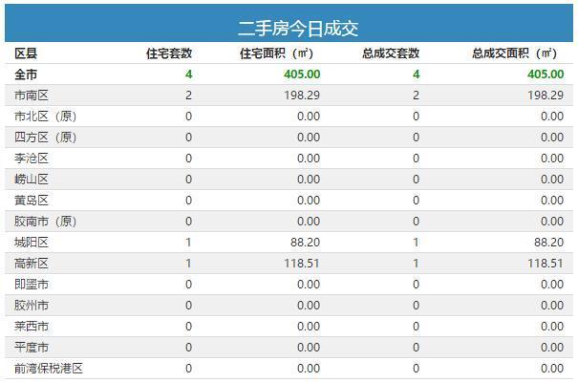Screen dimensions: 578x382
Task: Click 高新区 总成交面积 value 118.51
Action: (x=546, y=264)
